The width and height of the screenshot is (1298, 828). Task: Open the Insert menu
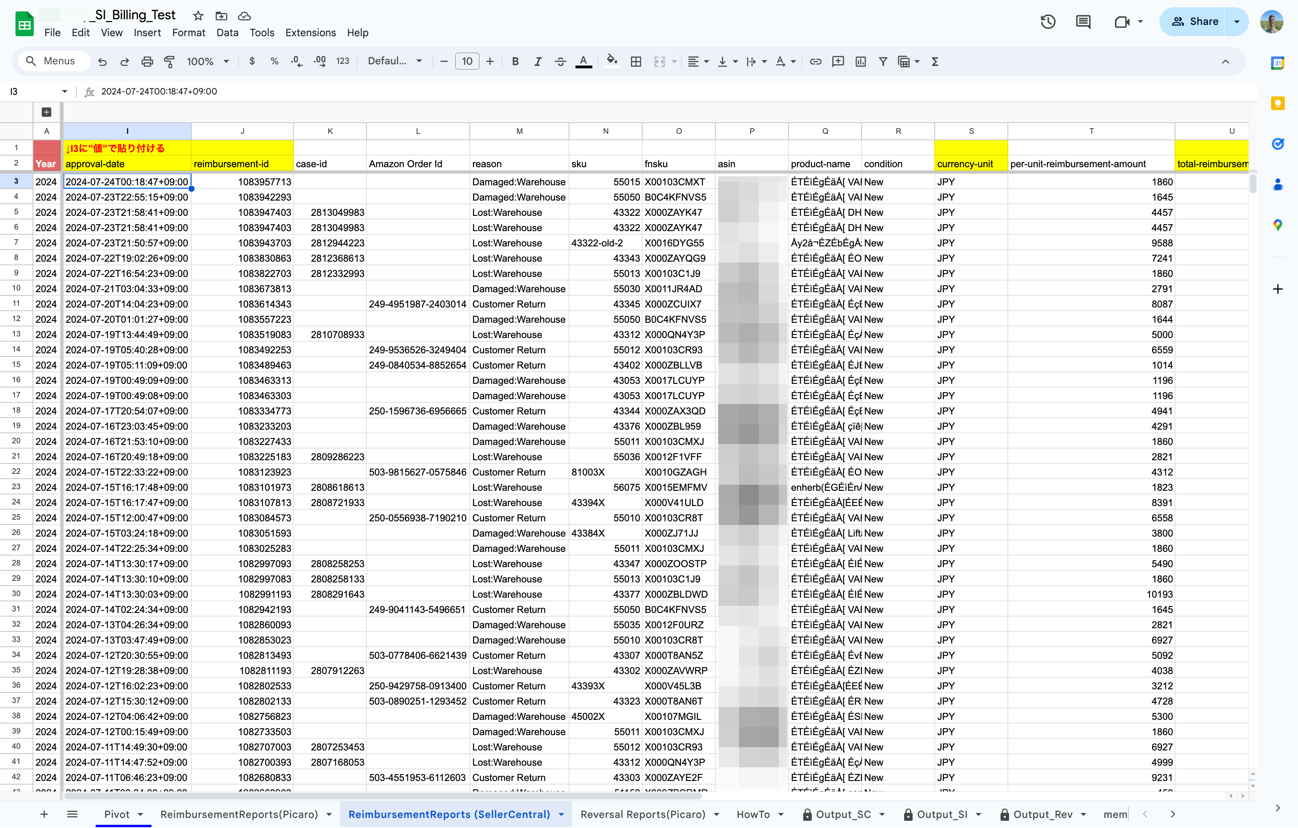[x=147, y=33]
